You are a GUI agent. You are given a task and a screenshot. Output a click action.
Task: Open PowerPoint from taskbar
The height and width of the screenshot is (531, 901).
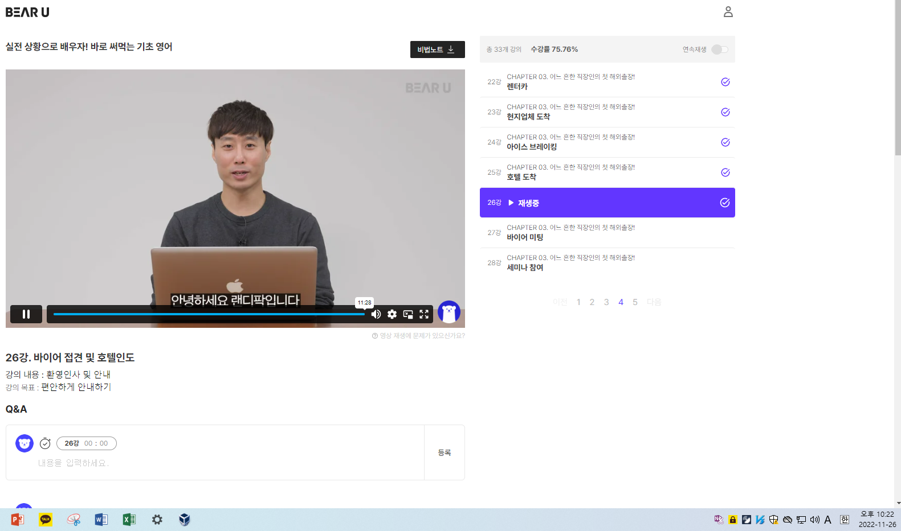pos(18,520)
